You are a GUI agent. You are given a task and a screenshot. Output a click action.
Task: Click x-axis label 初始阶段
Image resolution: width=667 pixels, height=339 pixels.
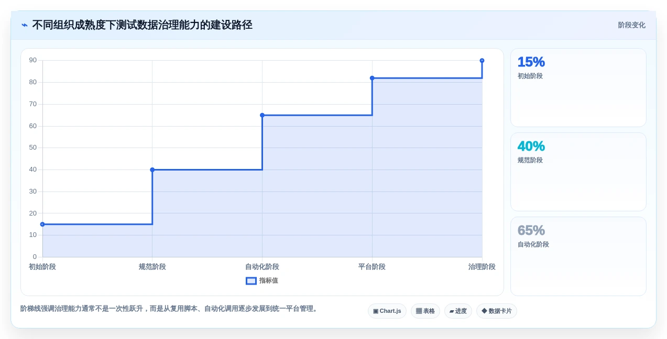(42, 267)
